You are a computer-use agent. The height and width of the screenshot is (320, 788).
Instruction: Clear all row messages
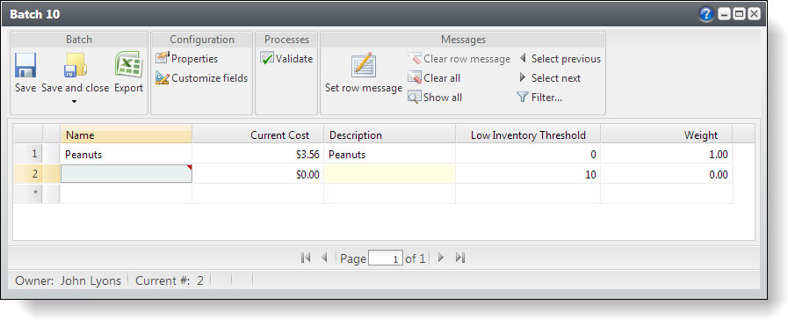point(434,78)
